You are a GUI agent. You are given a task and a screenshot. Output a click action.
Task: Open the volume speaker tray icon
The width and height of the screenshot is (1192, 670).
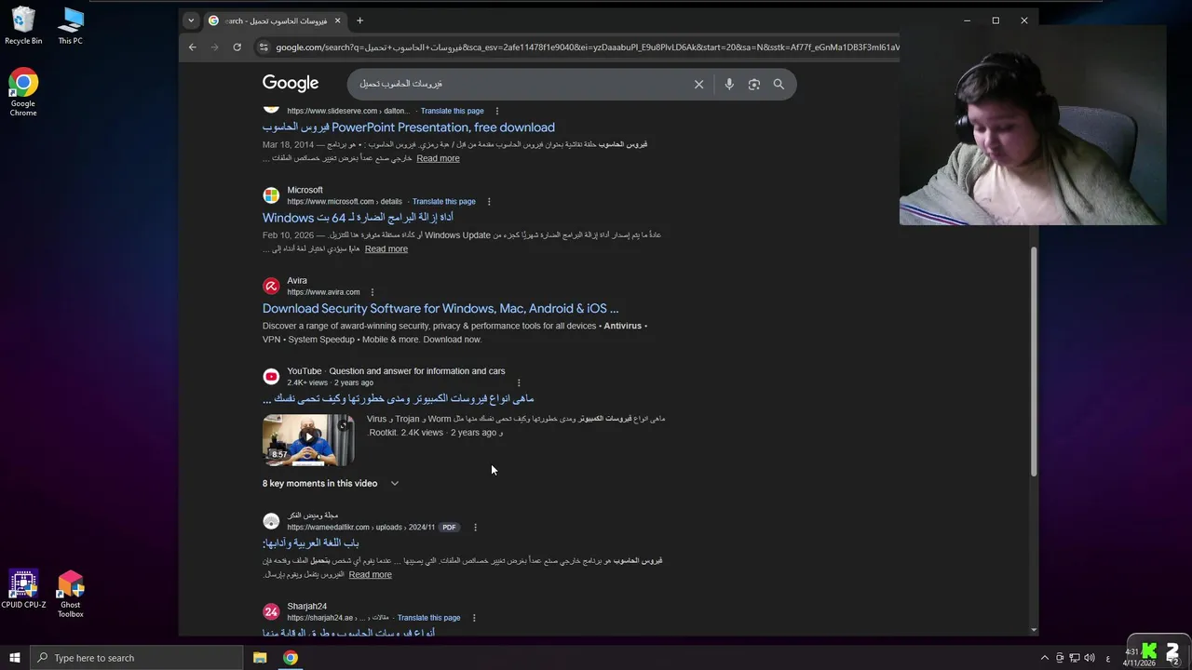pyautogui.click(x=1089, y=658)
